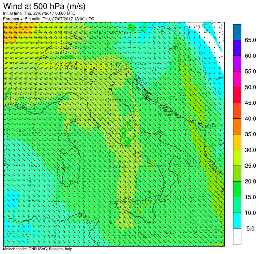This screenshot has width=259, height=254.
Task: Click the red-orange legend segment between 40.0 and 45.0
Action: [237, 111]
